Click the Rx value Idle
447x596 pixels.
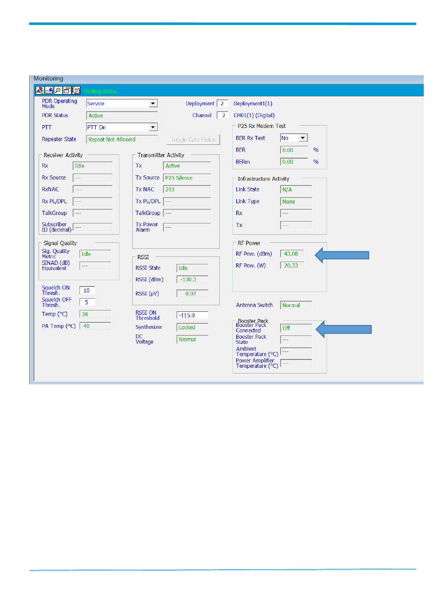point(93,166)
